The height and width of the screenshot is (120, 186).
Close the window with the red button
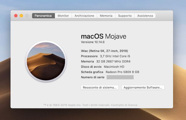click(16, 16)
